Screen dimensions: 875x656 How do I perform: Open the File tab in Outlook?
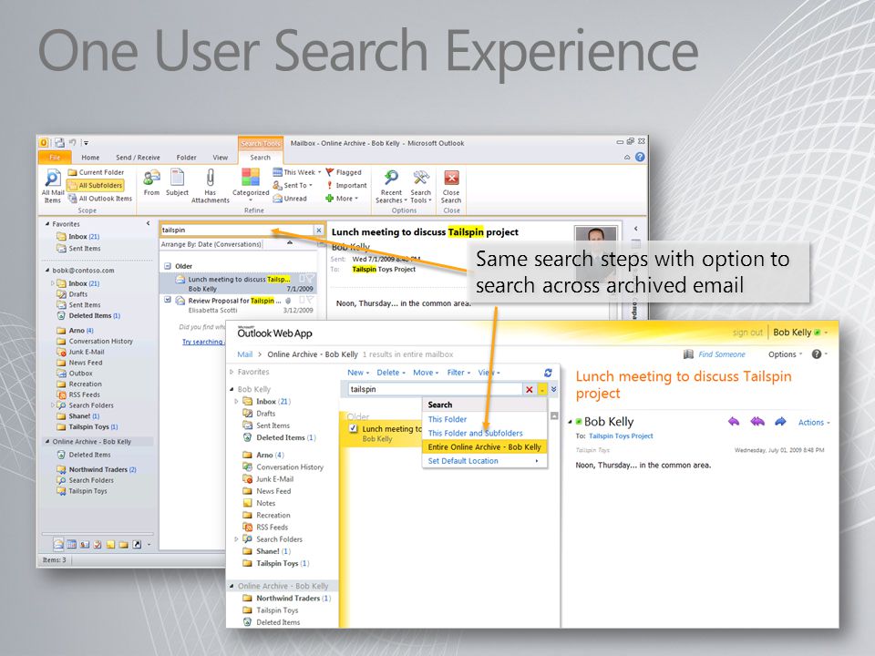55,158
